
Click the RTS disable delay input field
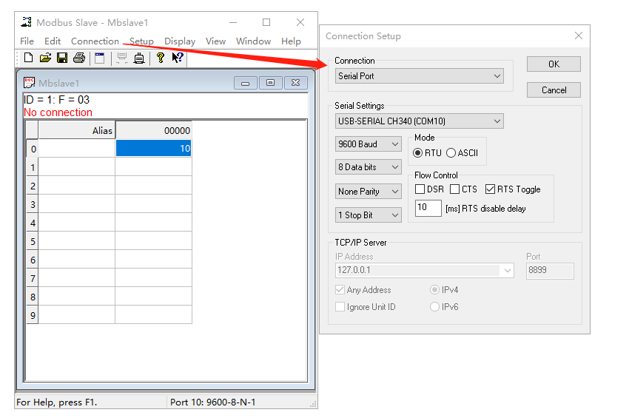coord(428,209)
